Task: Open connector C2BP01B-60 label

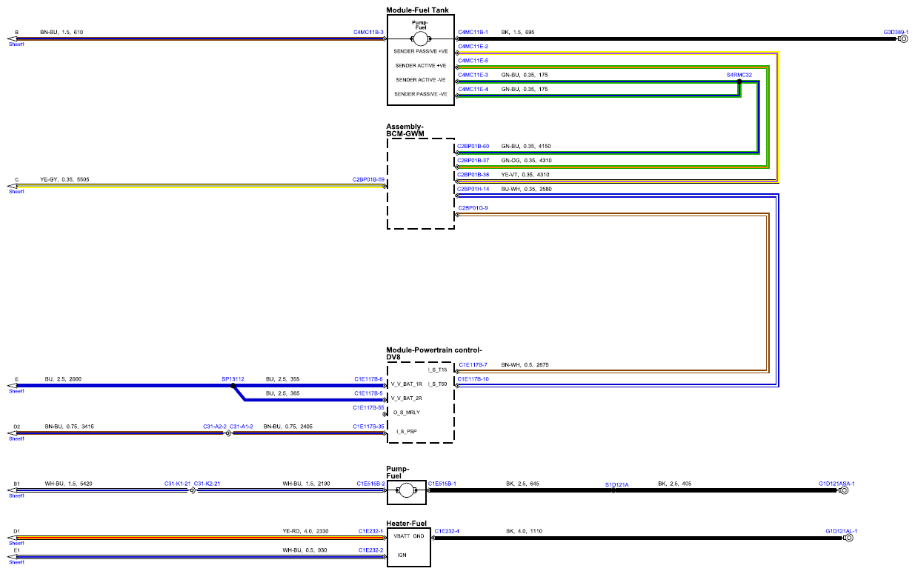Action: click(x=473, y=147)
